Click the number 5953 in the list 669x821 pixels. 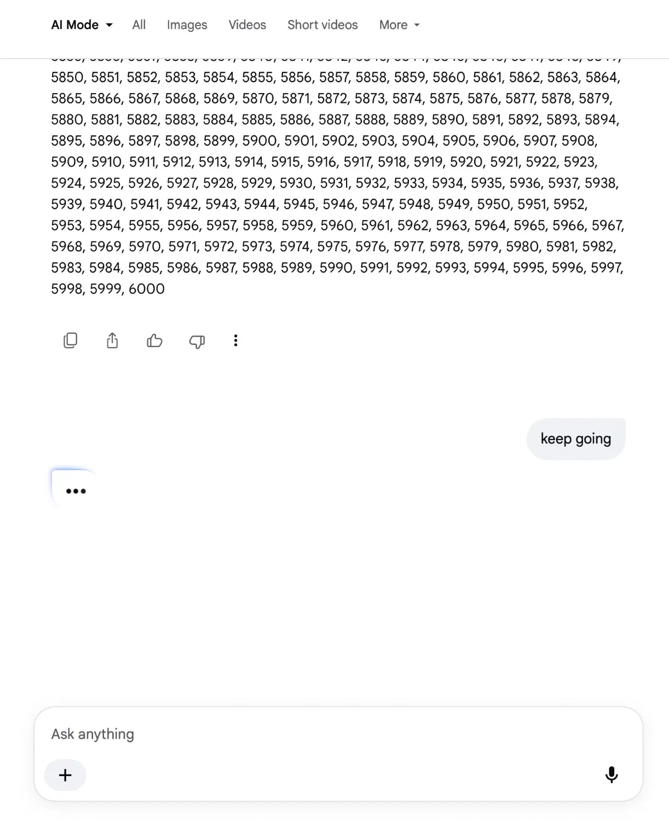tap(67, 226)
